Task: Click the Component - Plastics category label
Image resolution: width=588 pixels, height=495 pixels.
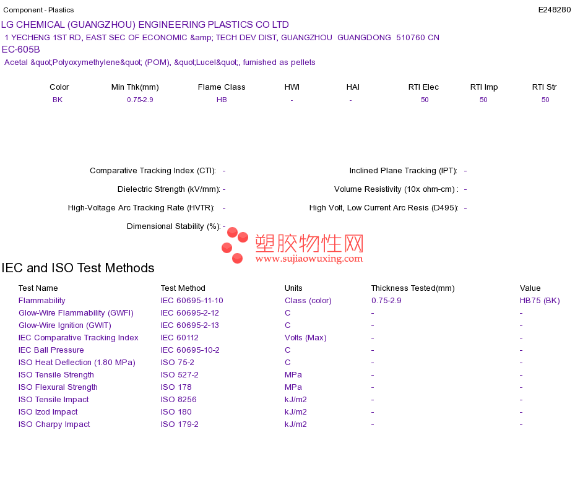Action: (x=38, y=10)
